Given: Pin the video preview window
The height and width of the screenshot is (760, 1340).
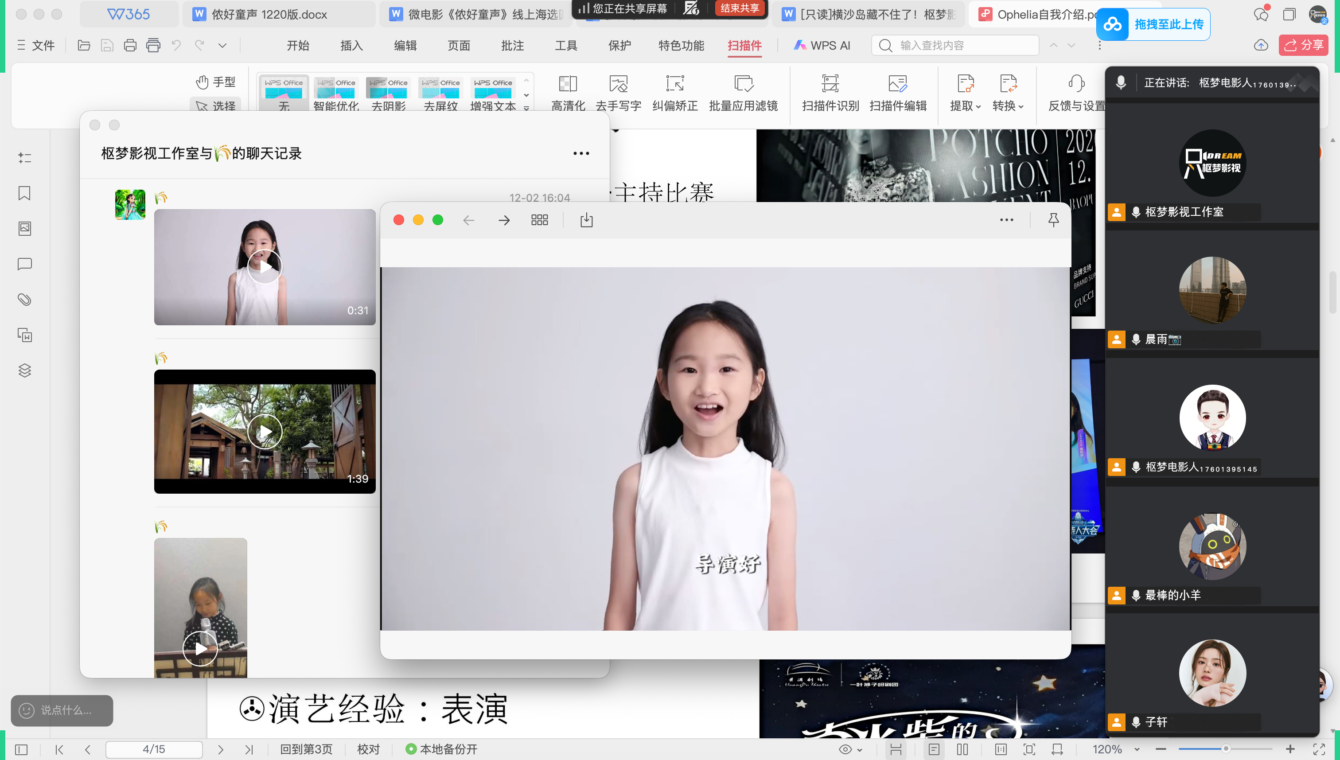Looking at the screenshot, I should click(1053, 220).
